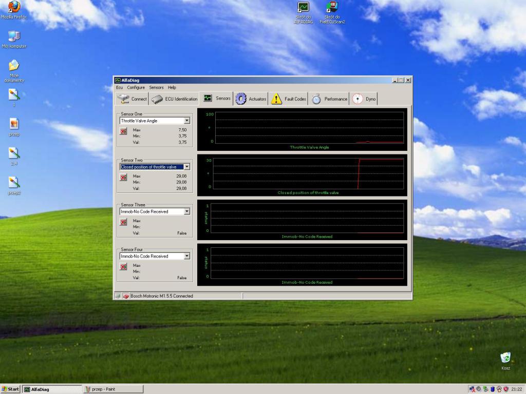Select the Moje dokumenty desktop icon
The height and width of the screenshot is (394, 526).
14,71
